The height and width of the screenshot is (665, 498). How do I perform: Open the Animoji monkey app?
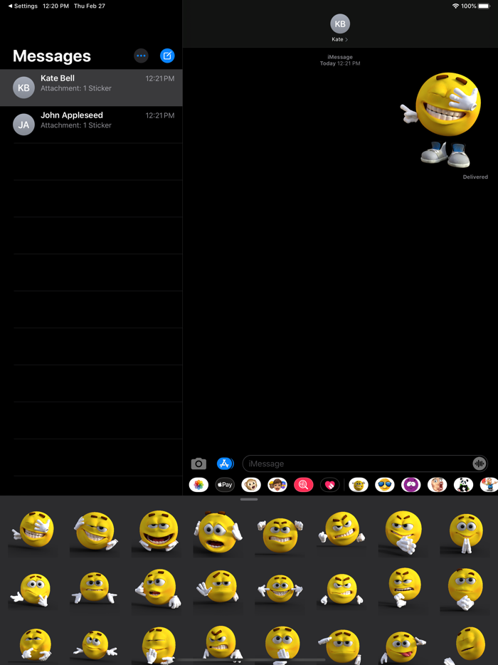[x=251, y=484]
